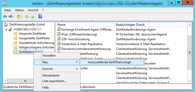Minimize the certsrv window
This screenshot has width=195, height=92.
tap(172, 3)
